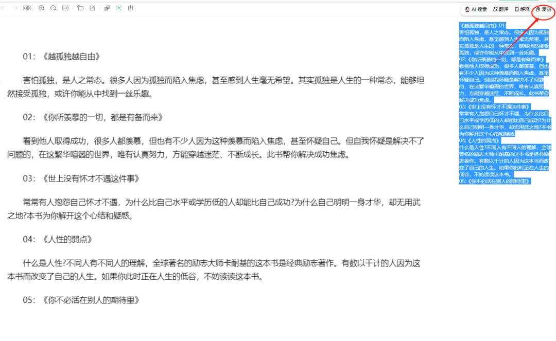Viewport: 556px width, 341px height.
Task: Save the image with the download icon
Action: [x=130, y=8]
